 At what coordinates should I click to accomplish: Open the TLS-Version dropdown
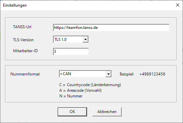(85, 40)
